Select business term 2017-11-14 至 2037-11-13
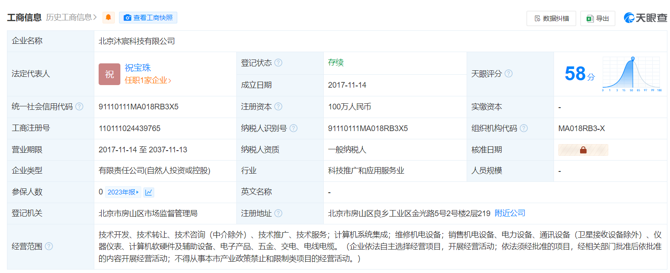This screenshot has width=670, height=273. click(143, 150)
